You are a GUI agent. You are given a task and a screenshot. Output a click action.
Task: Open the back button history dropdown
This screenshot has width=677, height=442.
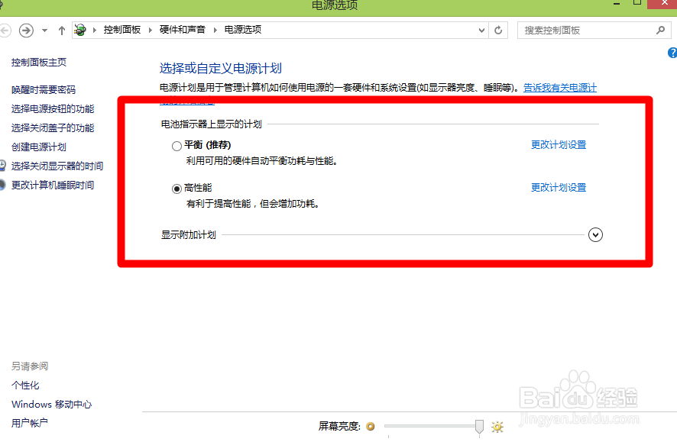[x=44, y=30]
